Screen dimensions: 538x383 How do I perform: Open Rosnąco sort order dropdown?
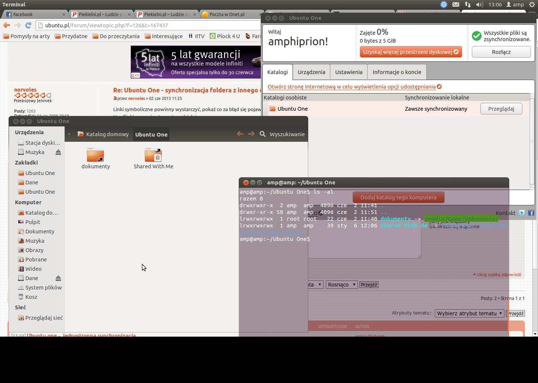[342, 285]
